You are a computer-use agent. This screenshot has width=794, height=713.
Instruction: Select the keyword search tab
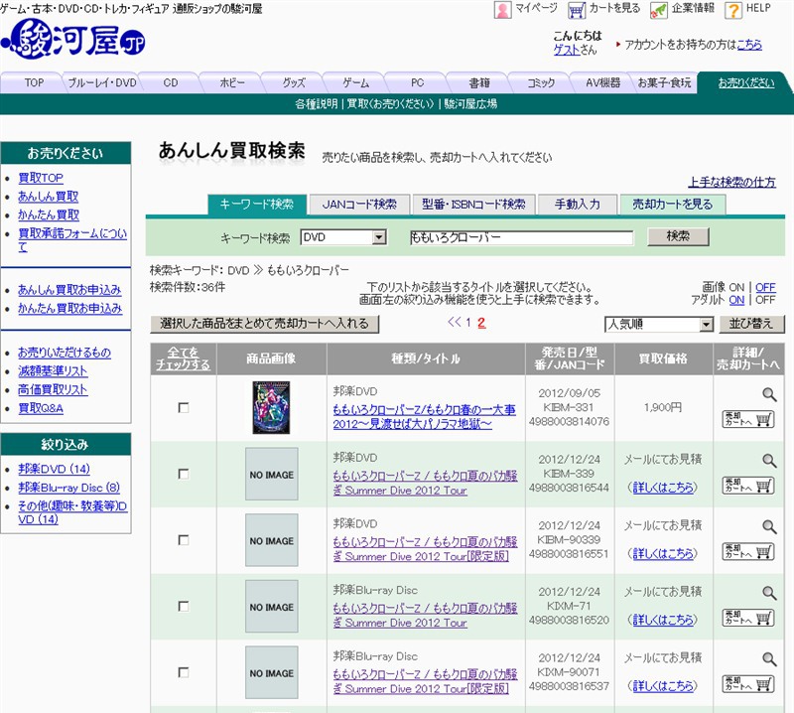click(257, 205)
